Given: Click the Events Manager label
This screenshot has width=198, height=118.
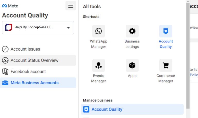Looking at the screenshot, I should click(x=99, y=78).
